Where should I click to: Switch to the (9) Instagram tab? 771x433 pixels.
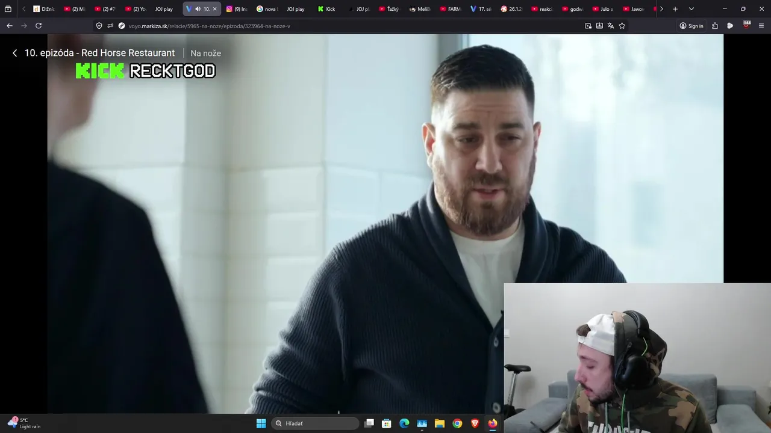[237, 9]
